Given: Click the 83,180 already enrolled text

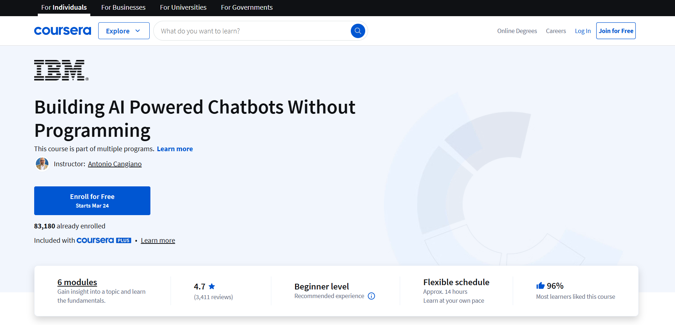Looking at the screenshot, I should tap(70, 226).
